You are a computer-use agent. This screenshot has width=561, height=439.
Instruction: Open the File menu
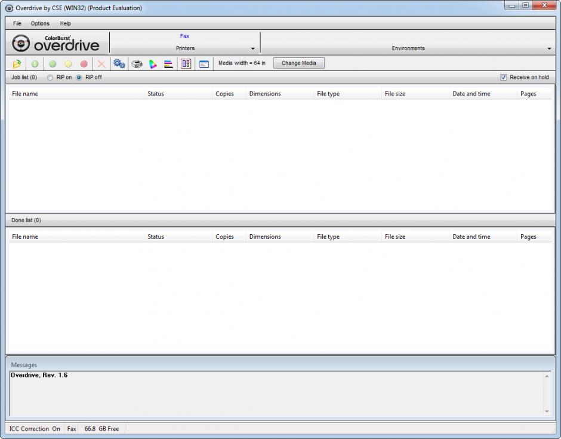[17, 24]
